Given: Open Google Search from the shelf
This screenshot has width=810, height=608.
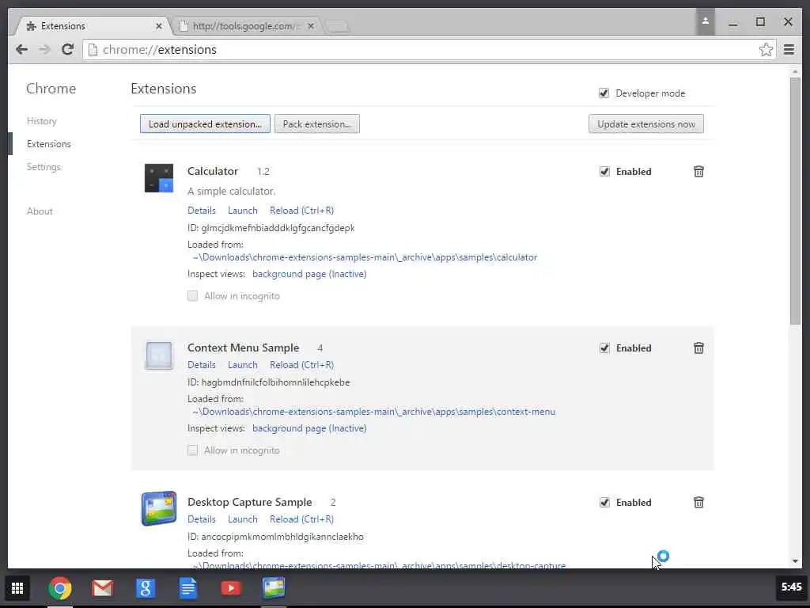Looking at the screenshot, I should pos(146,588).
